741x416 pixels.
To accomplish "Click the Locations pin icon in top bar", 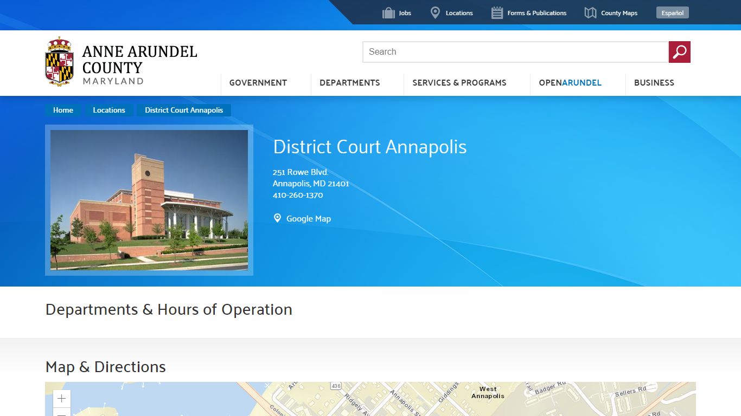I will point(435,13).
